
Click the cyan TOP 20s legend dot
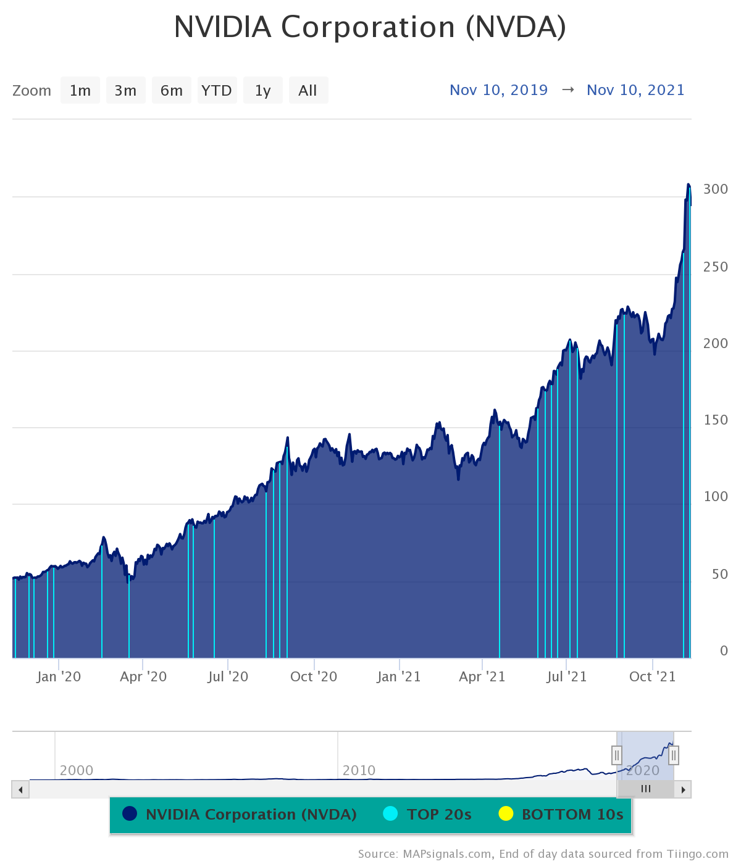point(390,813)
